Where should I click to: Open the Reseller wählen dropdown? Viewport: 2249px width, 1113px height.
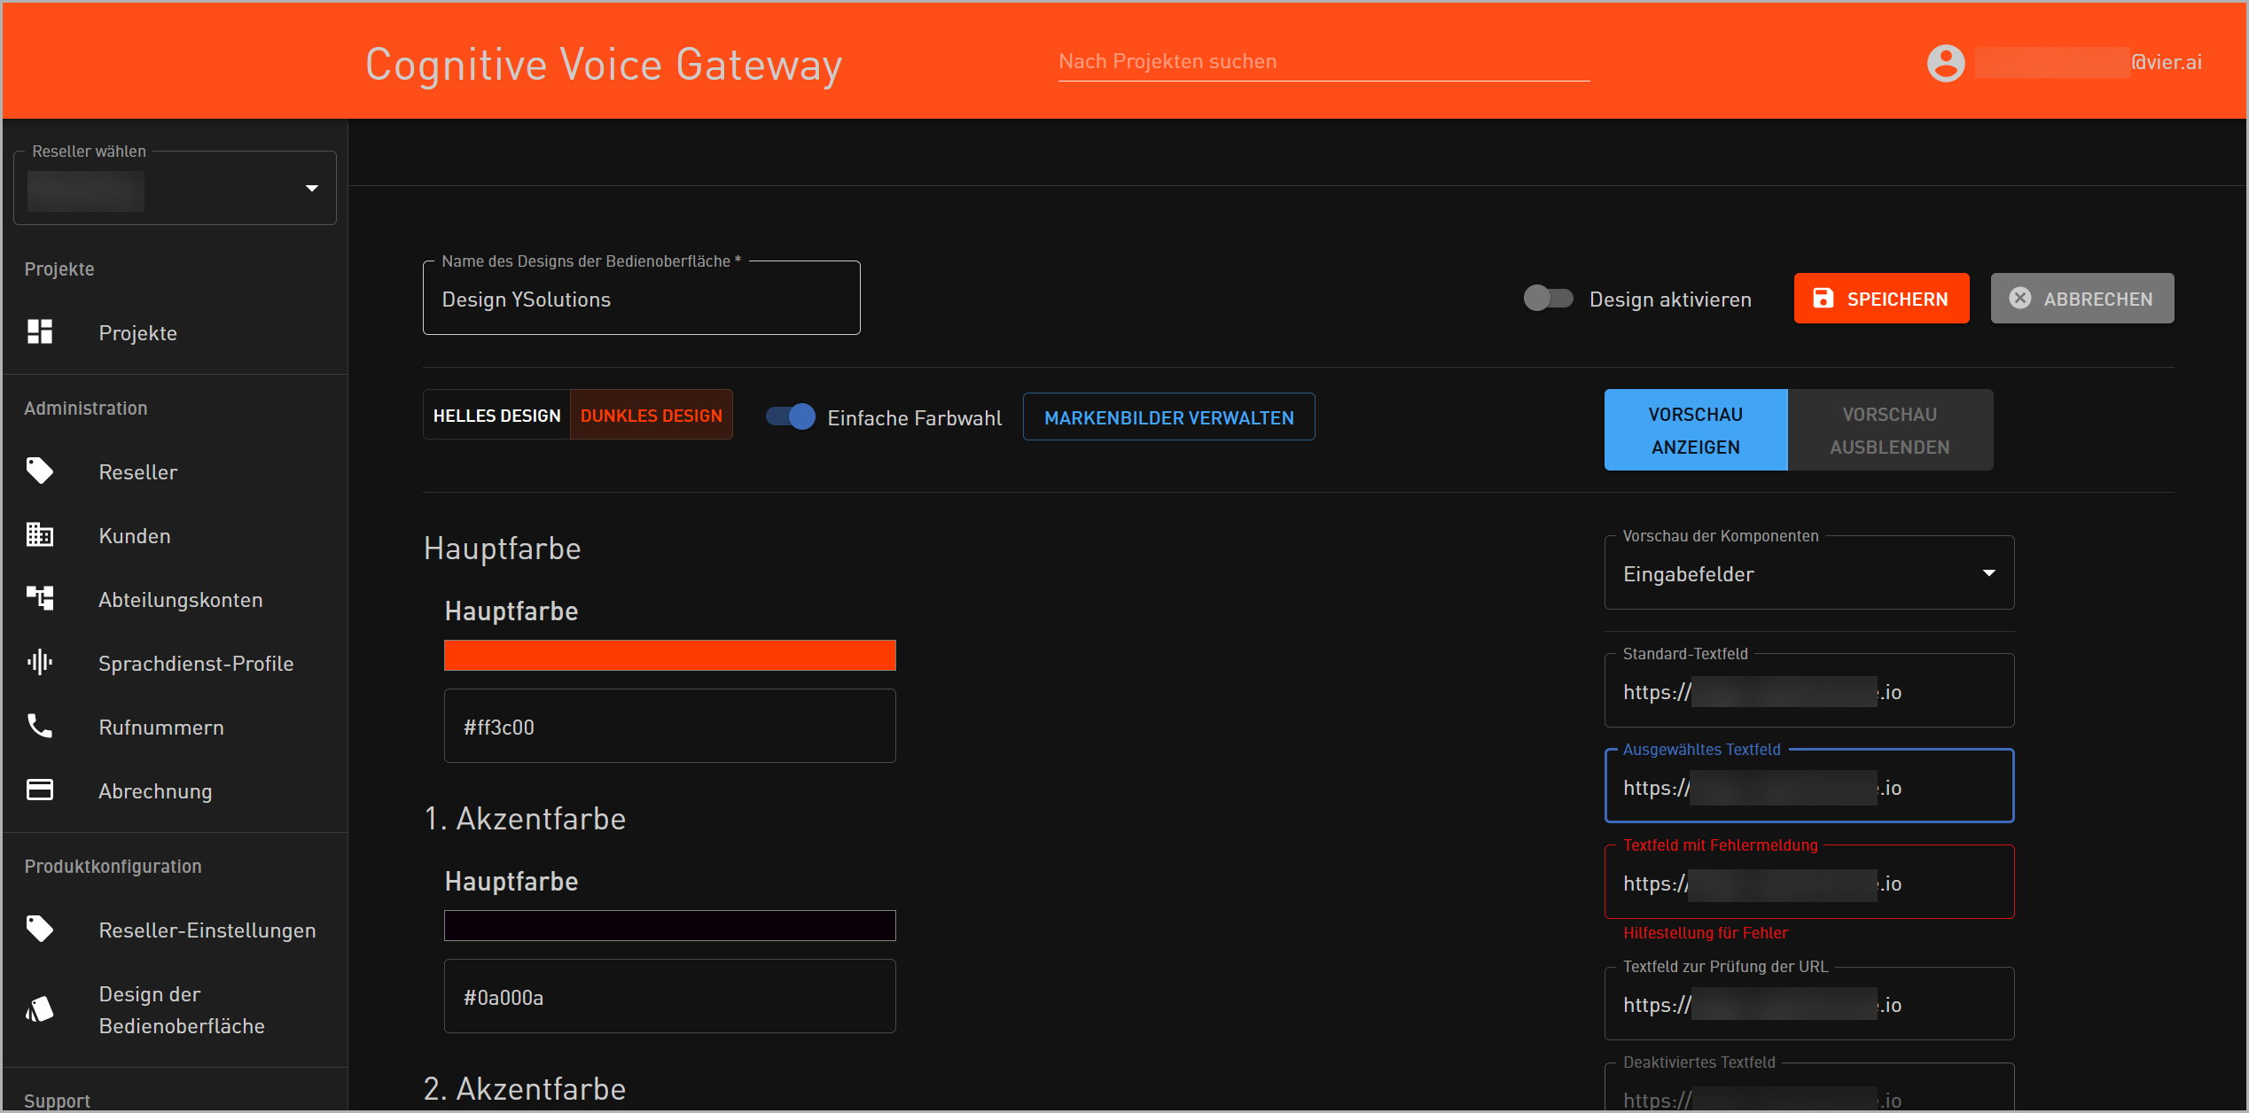point(175,188)
